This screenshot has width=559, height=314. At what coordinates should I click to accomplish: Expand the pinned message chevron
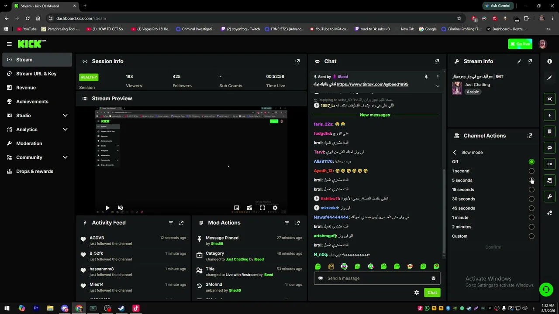(438, 86)
